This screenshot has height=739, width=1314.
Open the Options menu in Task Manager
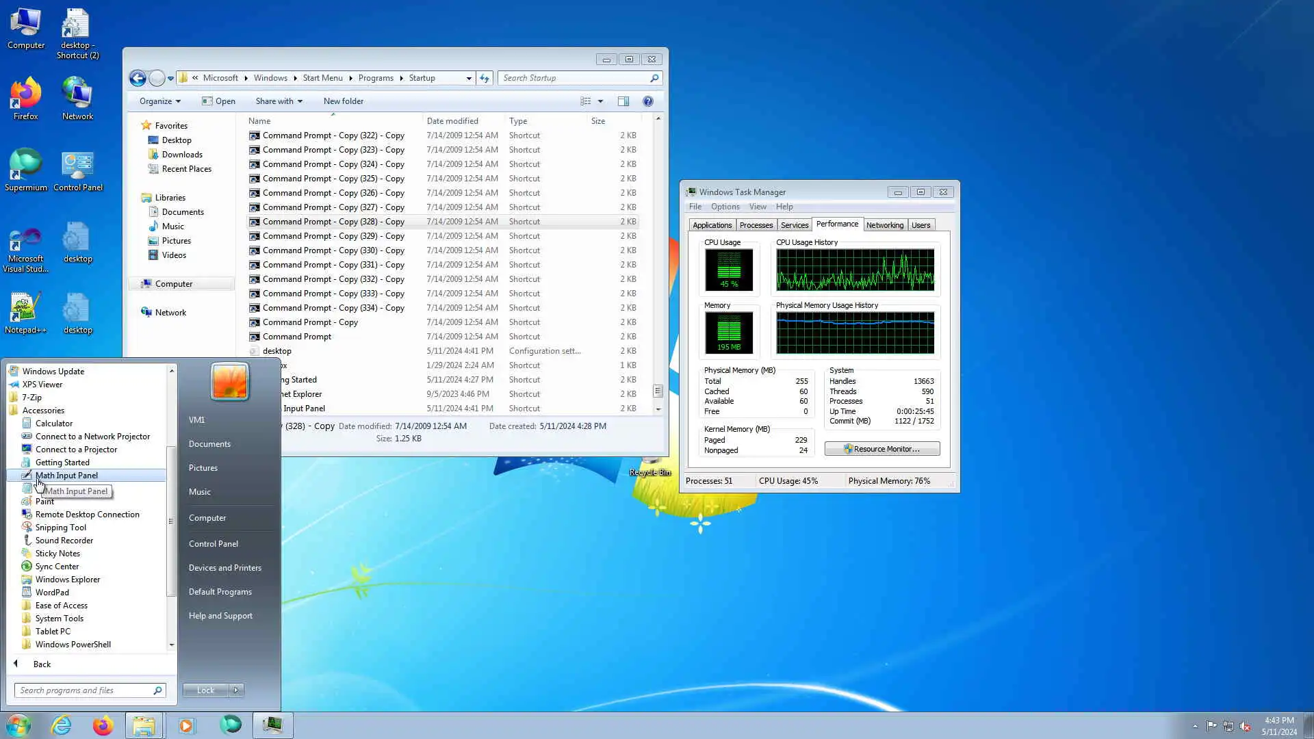725,207
